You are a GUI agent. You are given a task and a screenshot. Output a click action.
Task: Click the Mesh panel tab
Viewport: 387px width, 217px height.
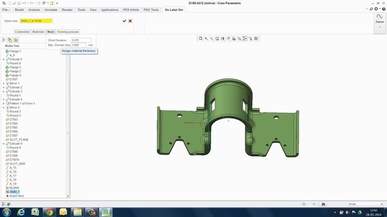tap(51, 32)
